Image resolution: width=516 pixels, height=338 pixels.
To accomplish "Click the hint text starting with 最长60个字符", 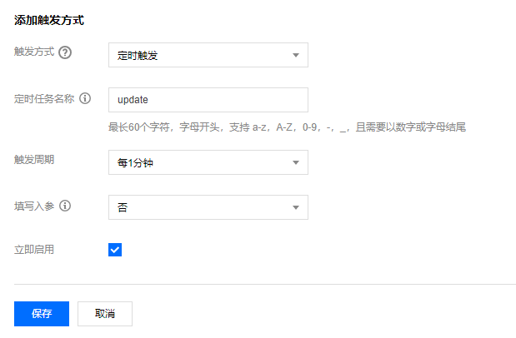I will click(287, 127).
